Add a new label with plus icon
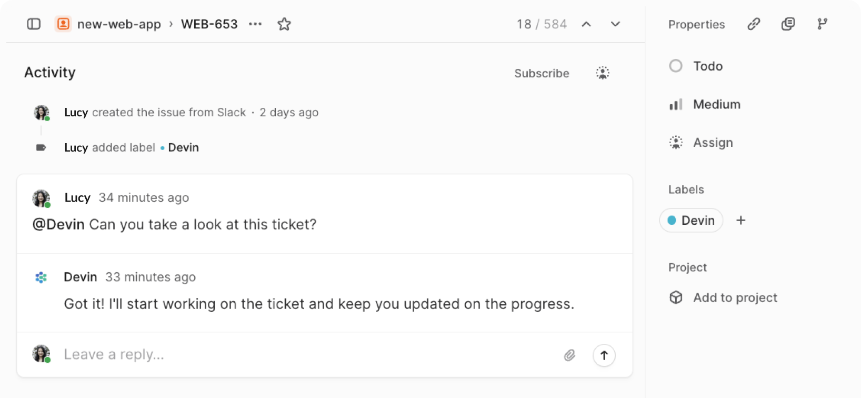 741,221
